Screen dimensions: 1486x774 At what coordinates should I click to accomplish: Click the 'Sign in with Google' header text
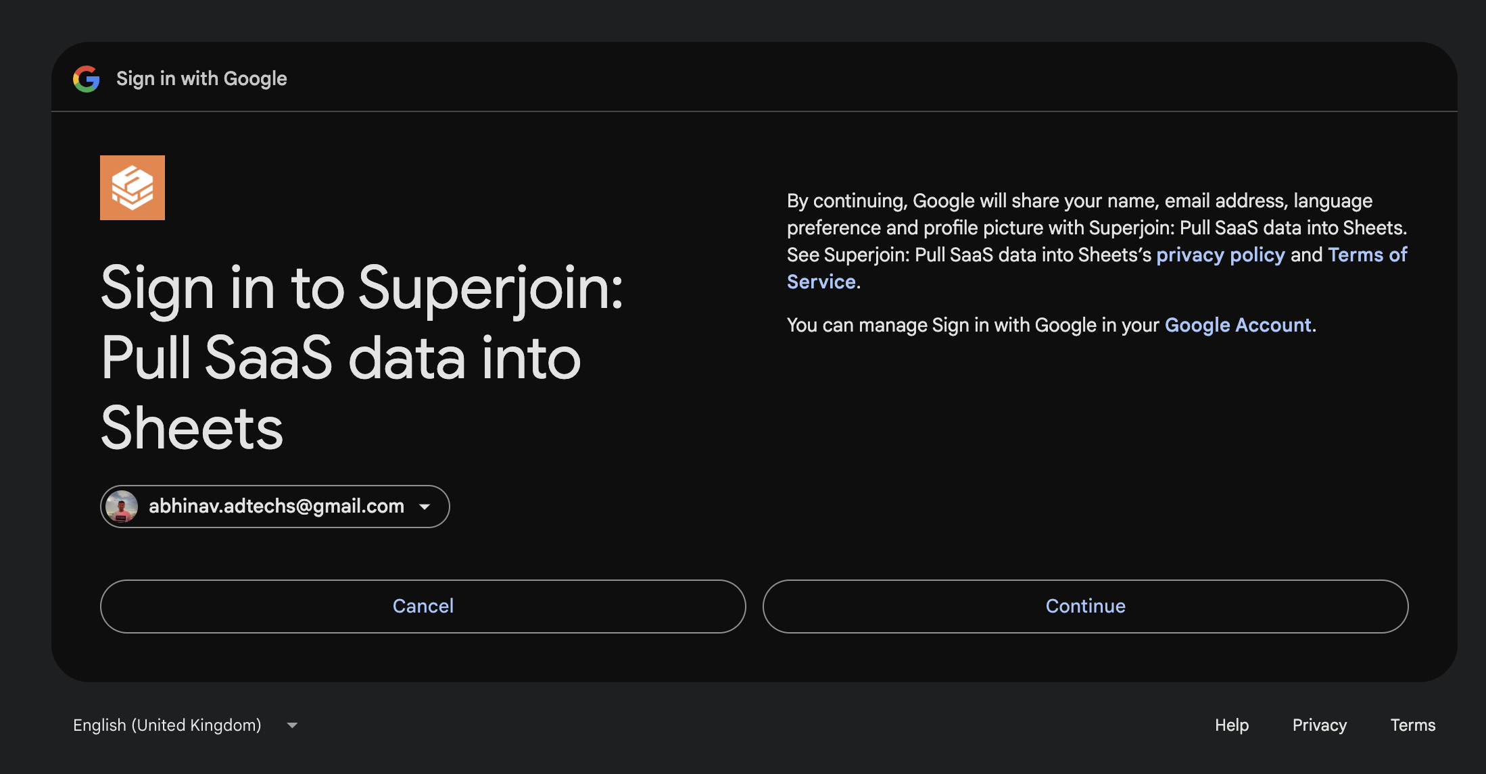tap(201, 79)
